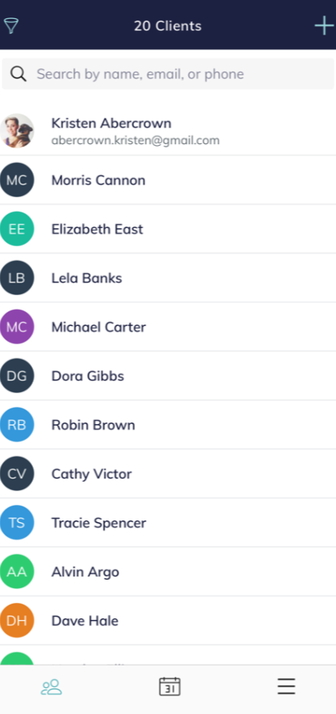Tap Elizabeth East's teal EE avatar
The height and width of the screenshot is (714, 336).
(x=16, y=229)
